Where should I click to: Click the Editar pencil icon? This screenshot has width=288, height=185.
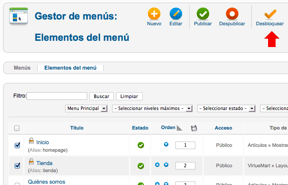point(176,14)
